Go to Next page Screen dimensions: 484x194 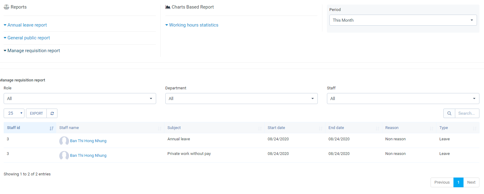471,182
